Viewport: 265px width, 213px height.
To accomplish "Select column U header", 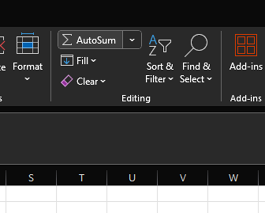I will (x=132, y=178).
